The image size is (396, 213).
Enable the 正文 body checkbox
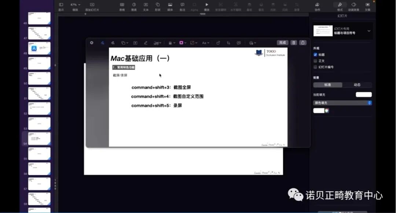tap(315, 61)
